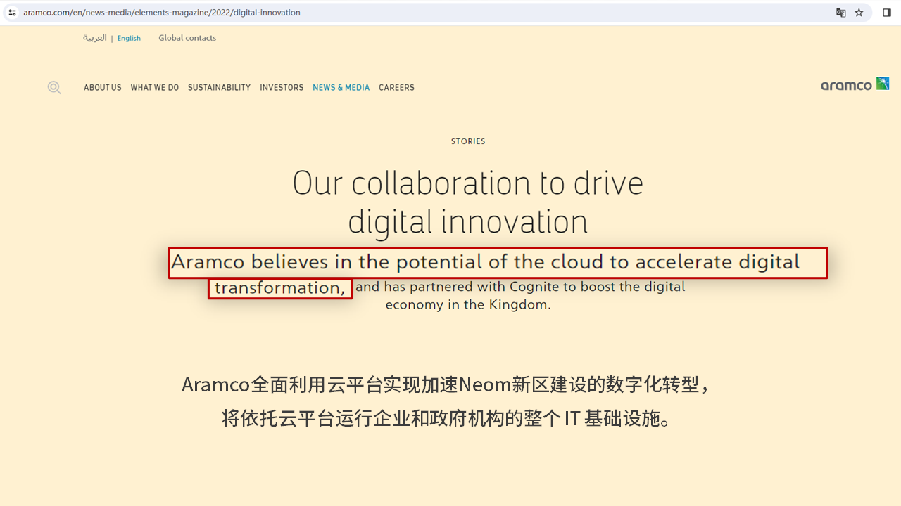Click the Stories category label
Viewport: 901px width, 506px height.
click(x=468, y=141)
